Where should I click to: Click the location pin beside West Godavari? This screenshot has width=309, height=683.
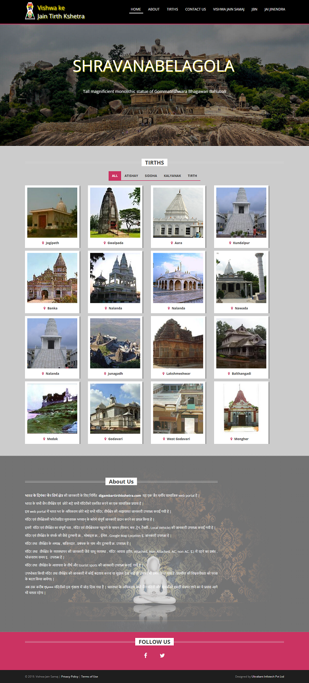click(x=164, y=439)
